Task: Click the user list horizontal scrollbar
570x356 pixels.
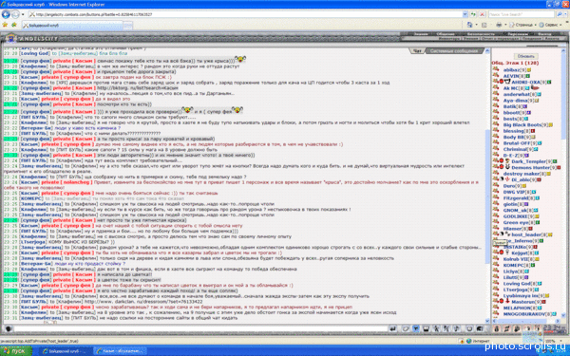Action: 526,321
